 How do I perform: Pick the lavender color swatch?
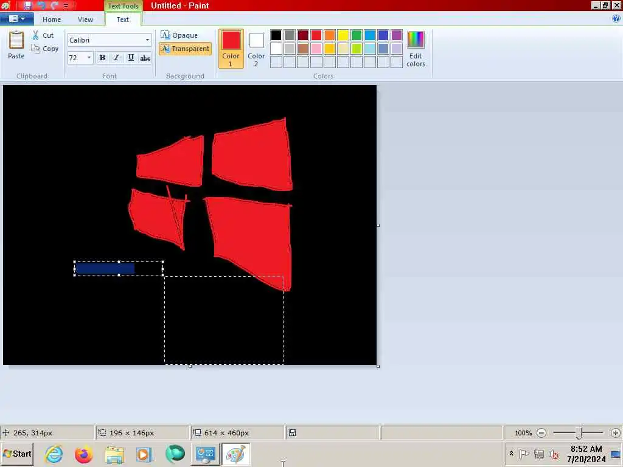click(397, 49)
